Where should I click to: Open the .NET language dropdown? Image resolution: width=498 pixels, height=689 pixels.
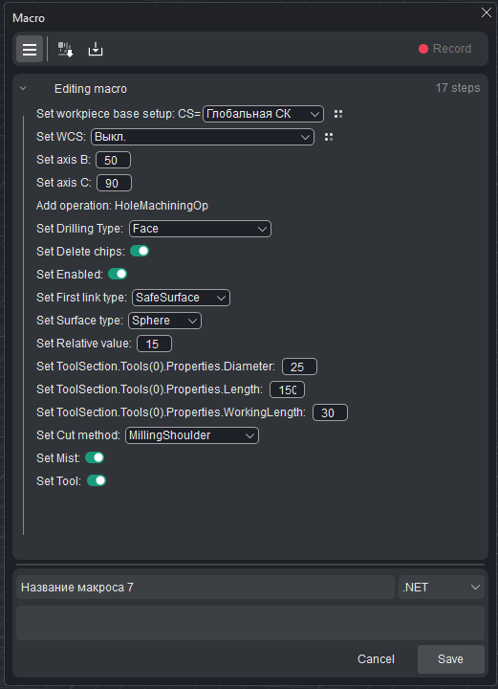442,587
